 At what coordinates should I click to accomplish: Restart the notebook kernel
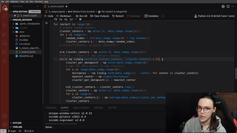click(x=118, y=16)
